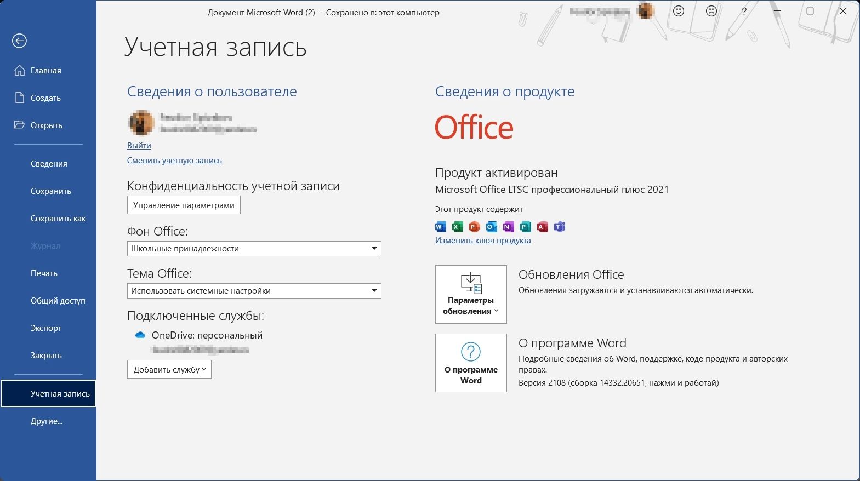The height and width of the screenshot is (481, 860).
Task: Click Microsoft Office LTSC product name text
Action: pos(552,190)
